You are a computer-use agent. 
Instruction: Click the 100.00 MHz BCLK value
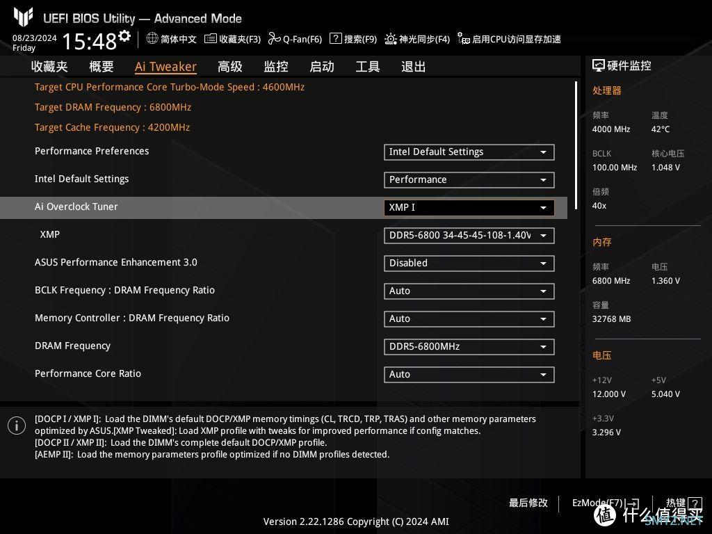click(x=615, y=168)
